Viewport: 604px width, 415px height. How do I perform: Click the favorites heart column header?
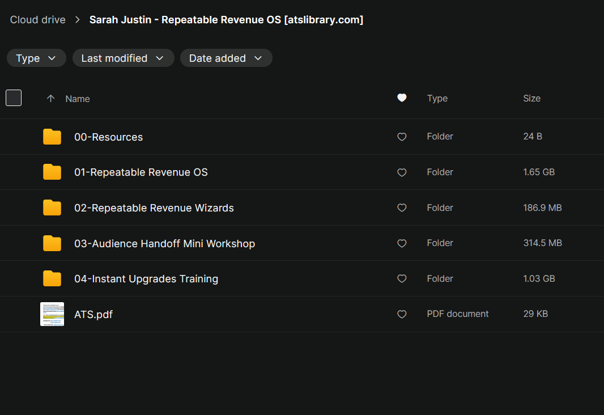tap(402, 98)
